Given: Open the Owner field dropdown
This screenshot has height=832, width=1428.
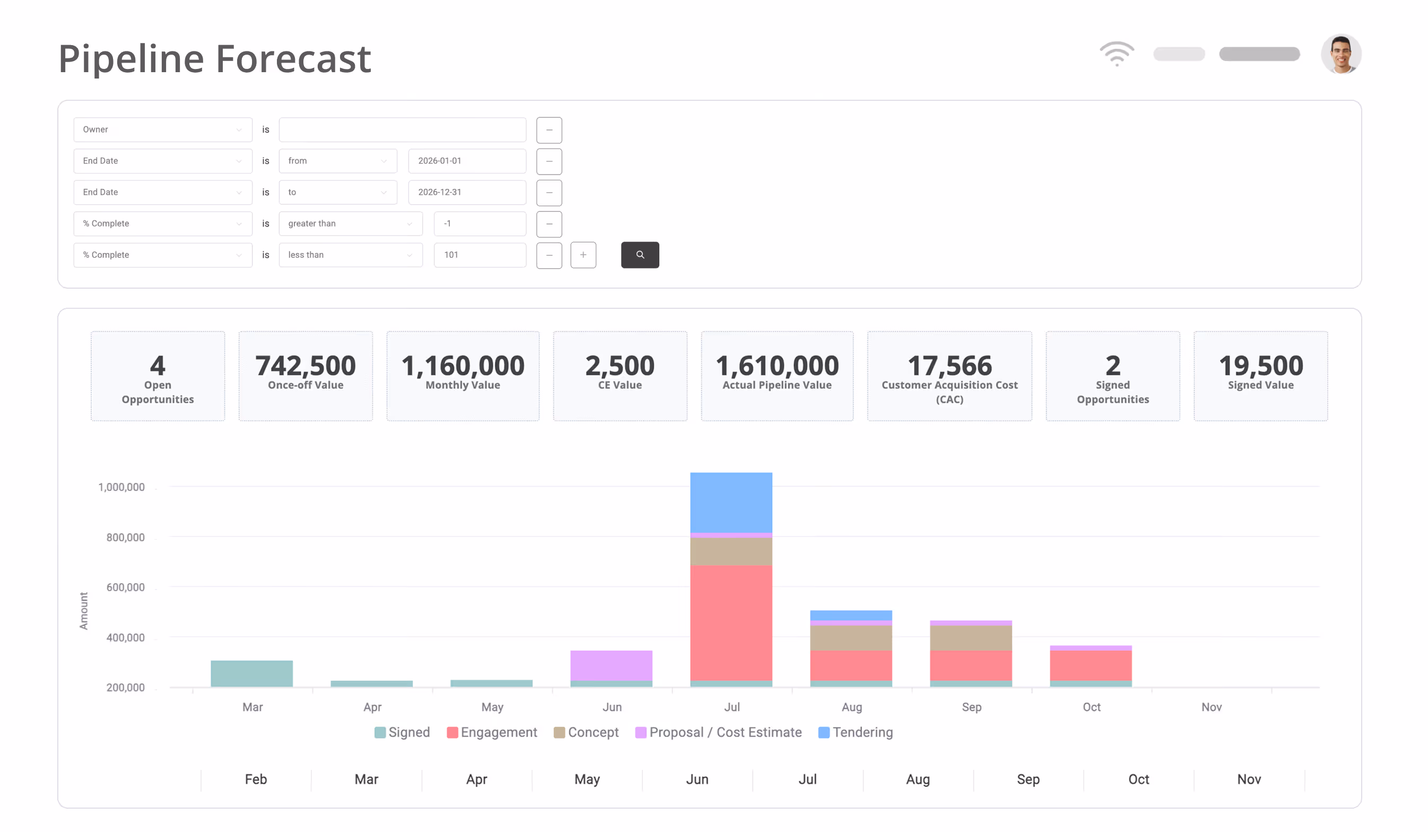Looking at the screenshot, I should point(163,130).
